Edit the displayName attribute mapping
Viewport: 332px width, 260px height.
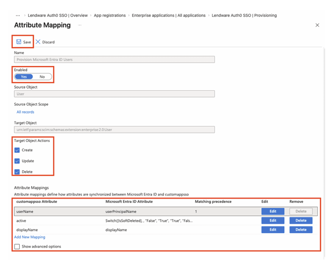(x=273, y=230)
